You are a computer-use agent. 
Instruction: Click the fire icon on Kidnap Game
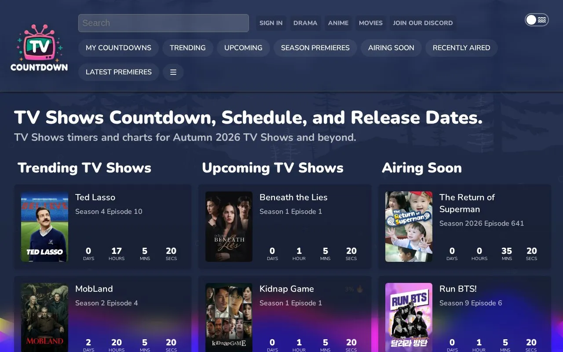point(360,289)
